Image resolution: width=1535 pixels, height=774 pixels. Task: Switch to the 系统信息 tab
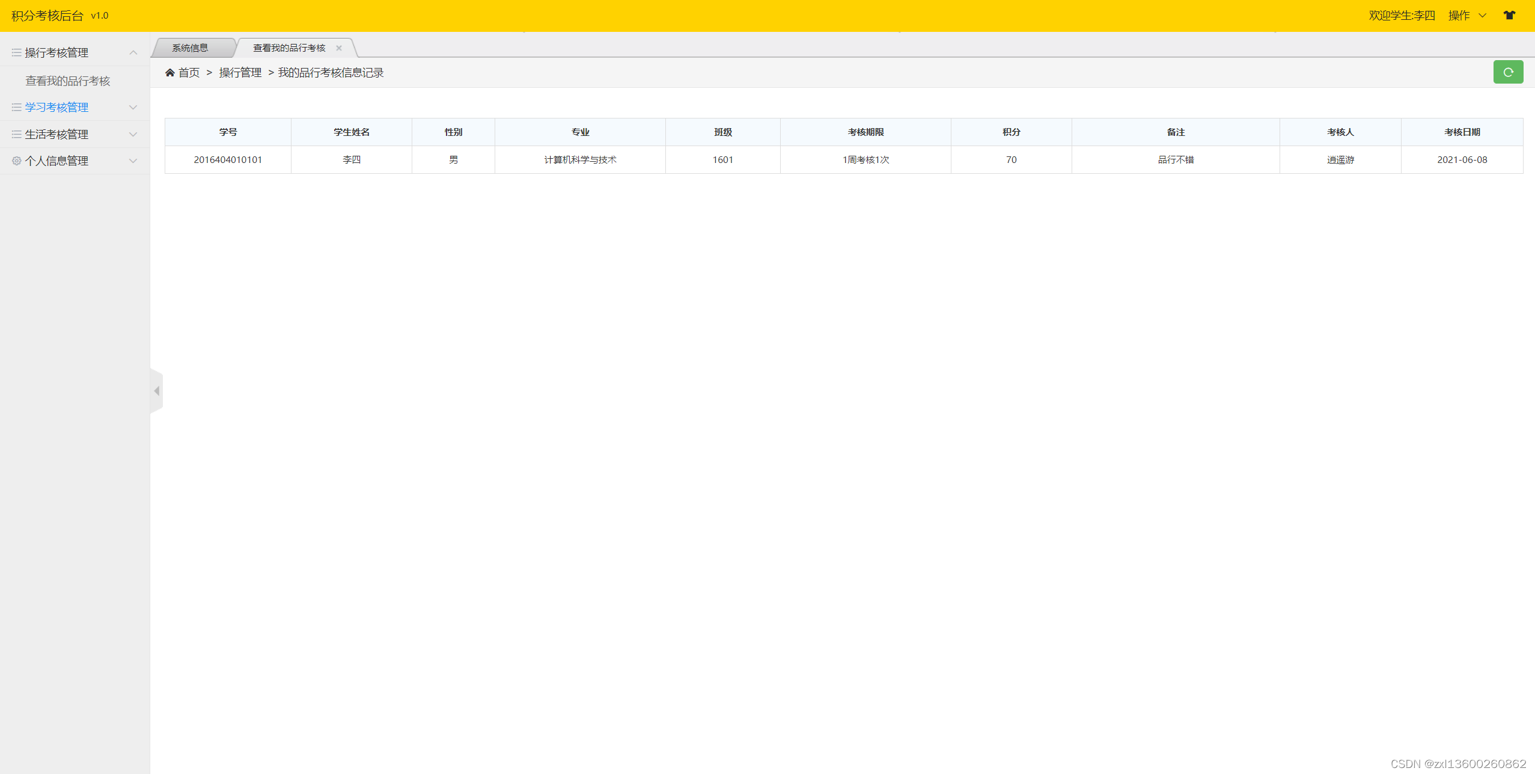pos(190,48)
